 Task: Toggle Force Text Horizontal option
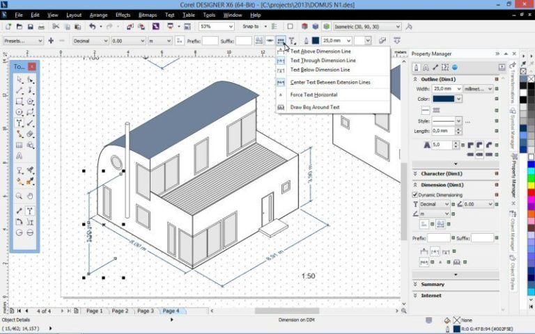[313, 95]
